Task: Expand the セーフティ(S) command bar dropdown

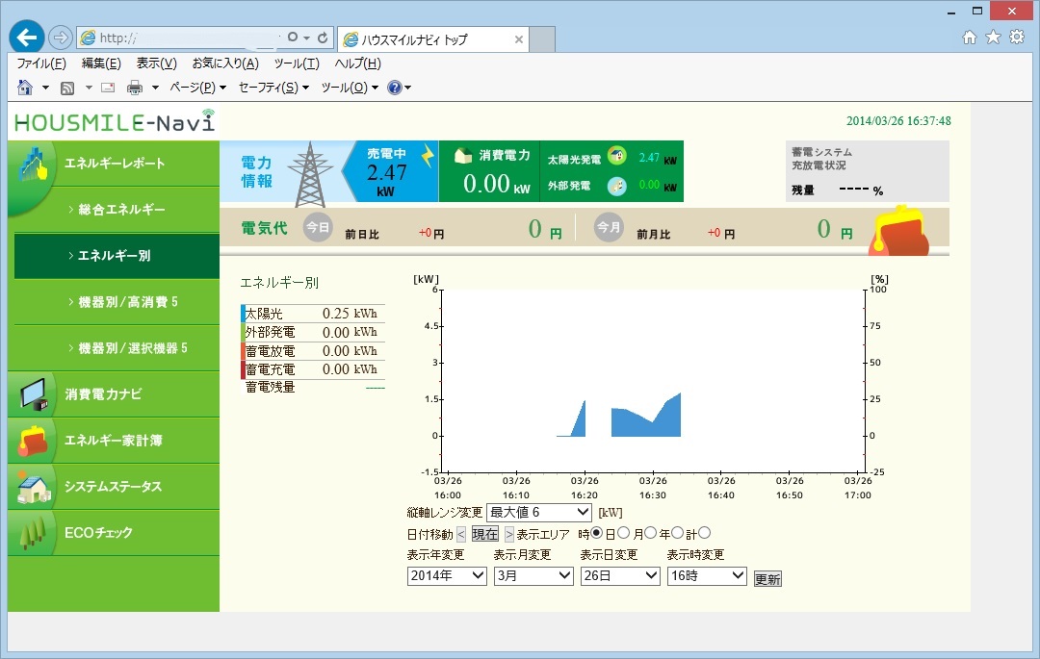Action: 273,88
